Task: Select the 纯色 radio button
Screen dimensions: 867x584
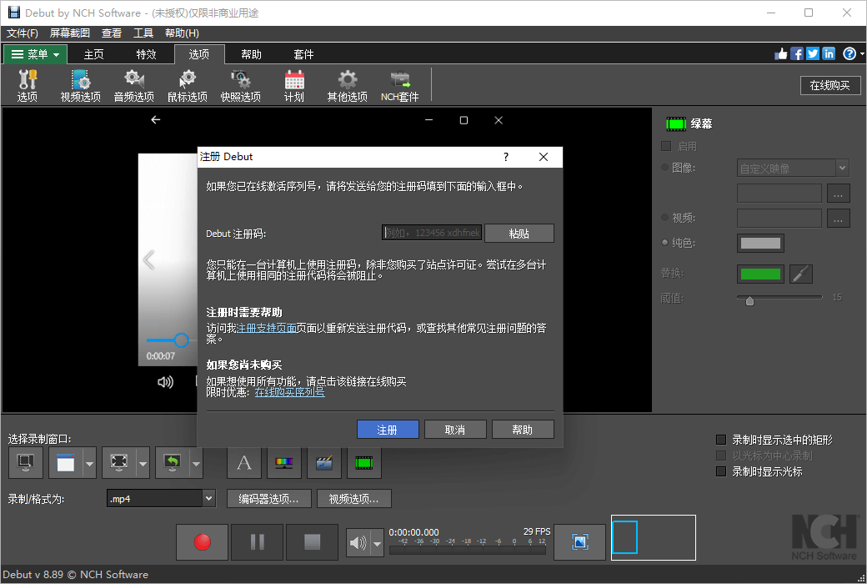Action: [665, 243]
